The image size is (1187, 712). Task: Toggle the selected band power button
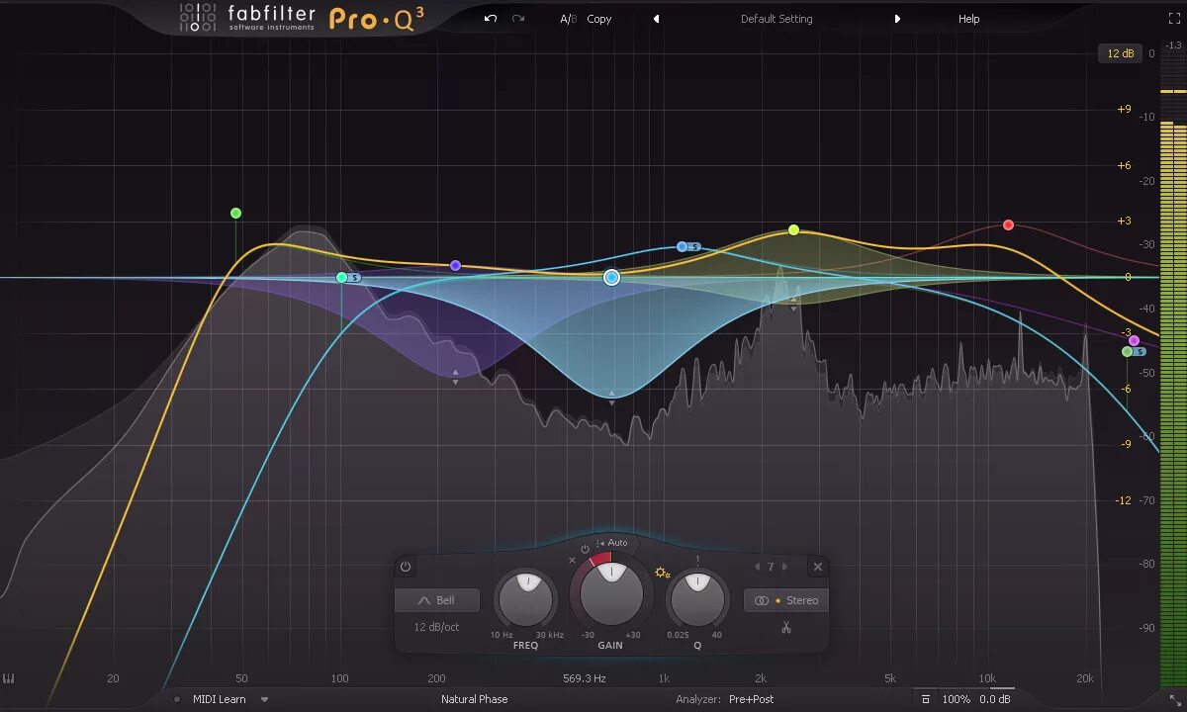406,567
